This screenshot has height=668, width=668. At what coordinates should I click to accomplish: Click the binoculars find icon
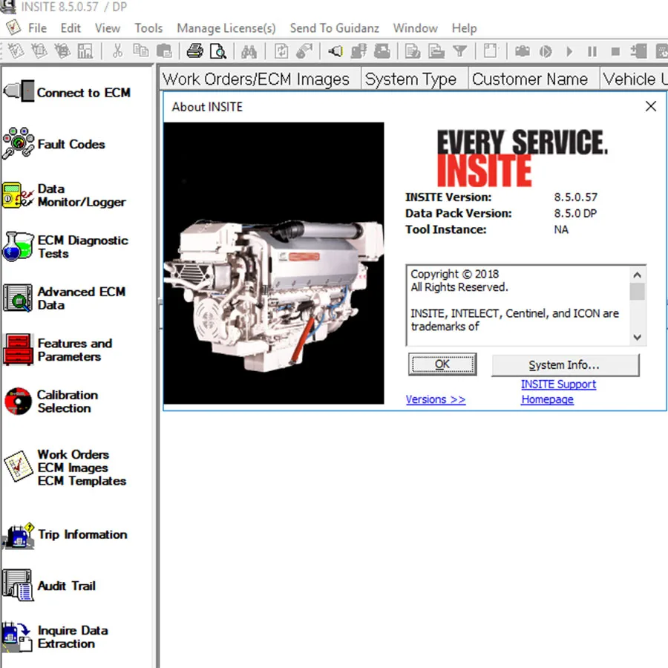tap(249, 51)
